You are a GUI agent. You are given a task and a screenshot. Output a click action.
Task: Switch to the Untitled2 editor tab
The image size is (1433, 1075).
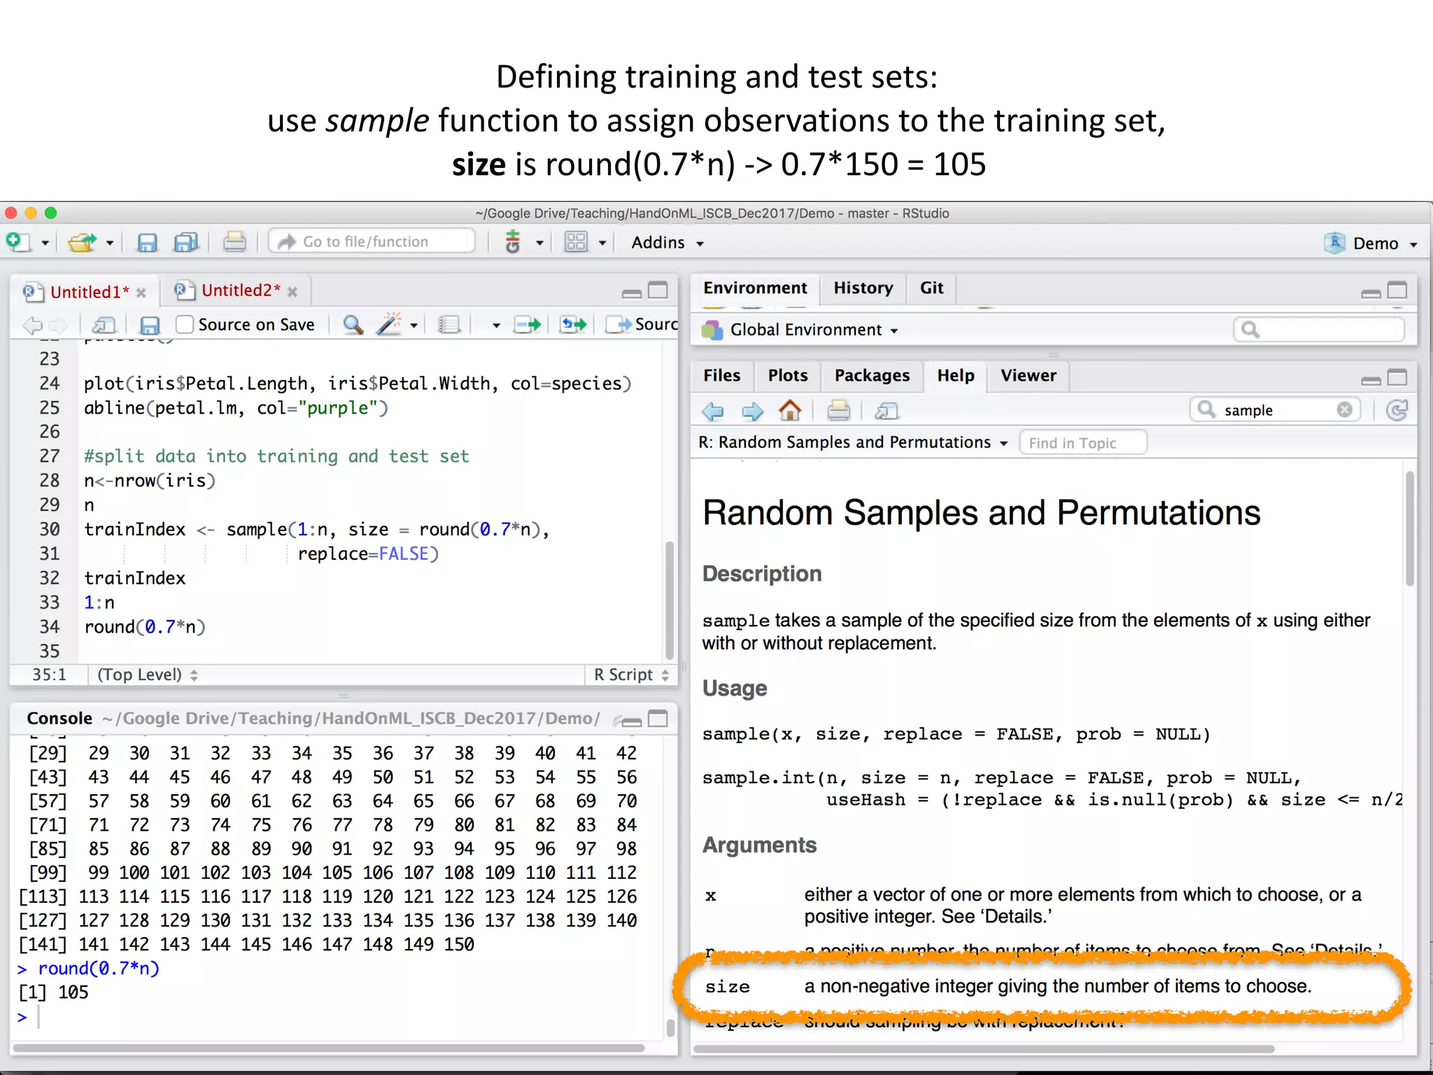(x=241, y=290)
